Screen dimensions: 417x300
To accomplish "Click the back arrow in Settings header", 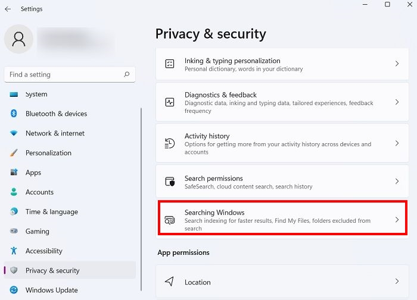I will (8, 9).
